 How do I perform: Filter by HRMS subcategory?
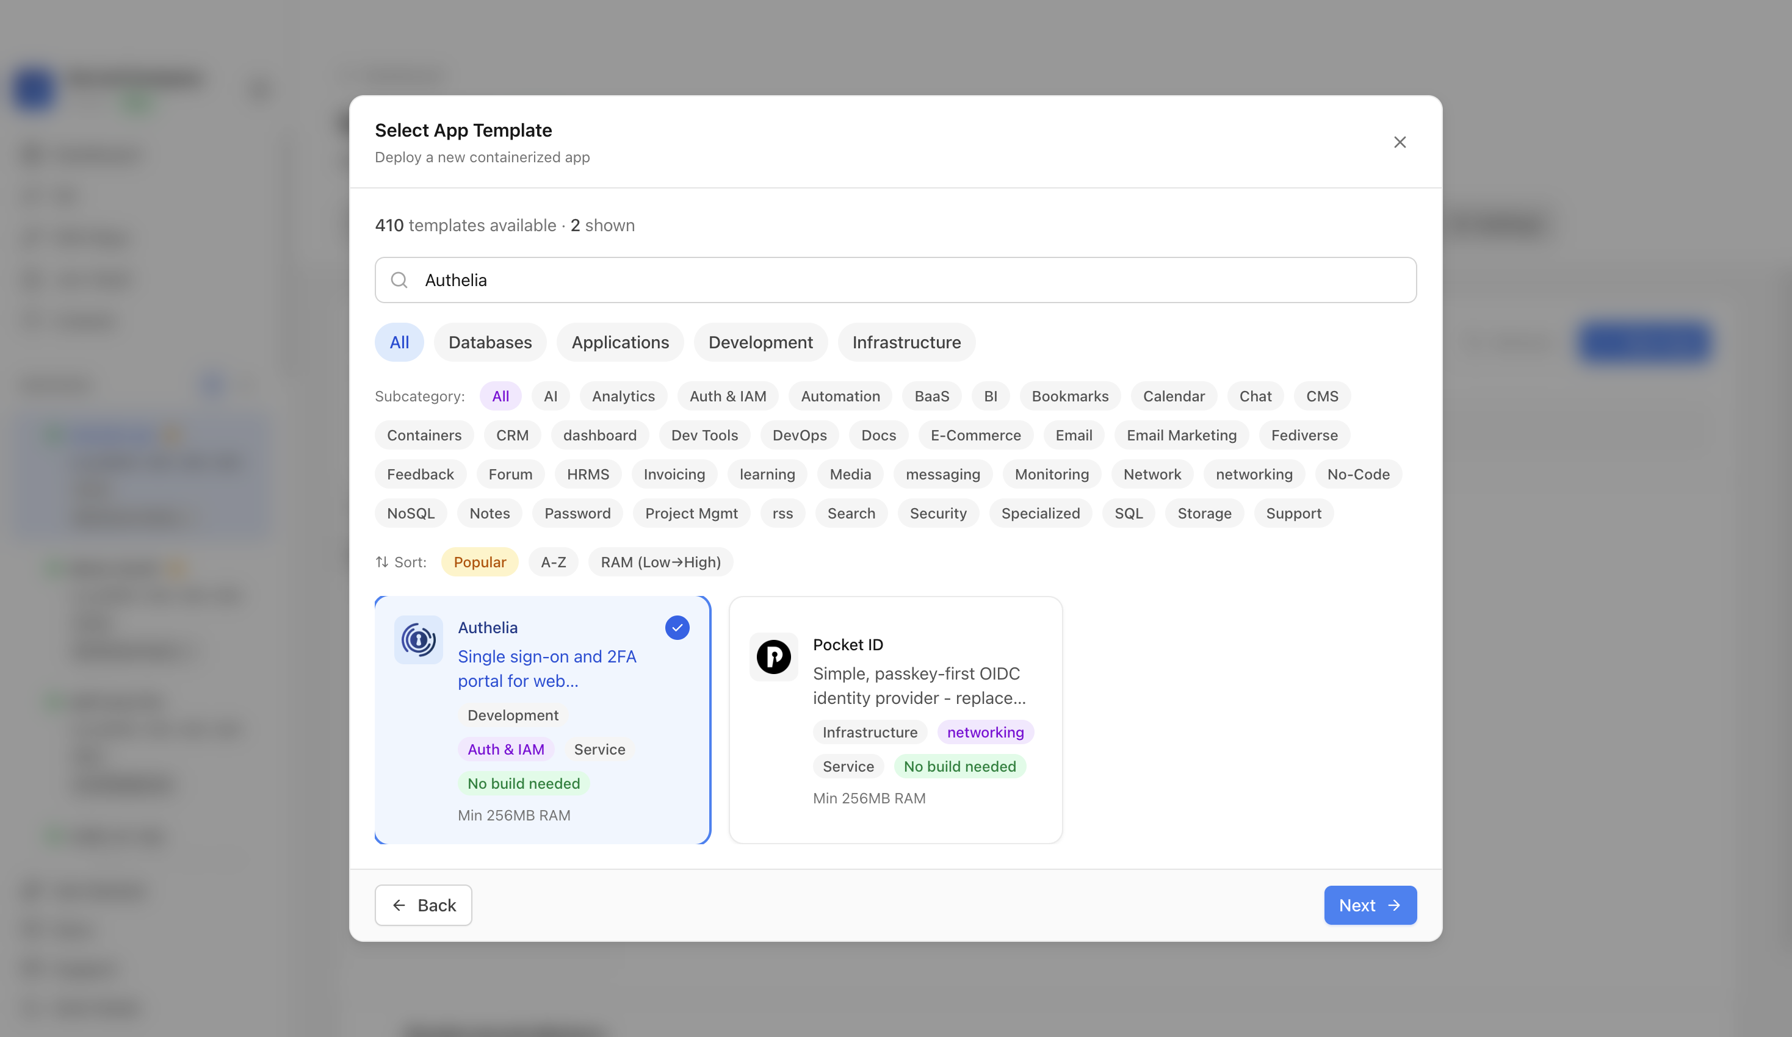(587, 474)
